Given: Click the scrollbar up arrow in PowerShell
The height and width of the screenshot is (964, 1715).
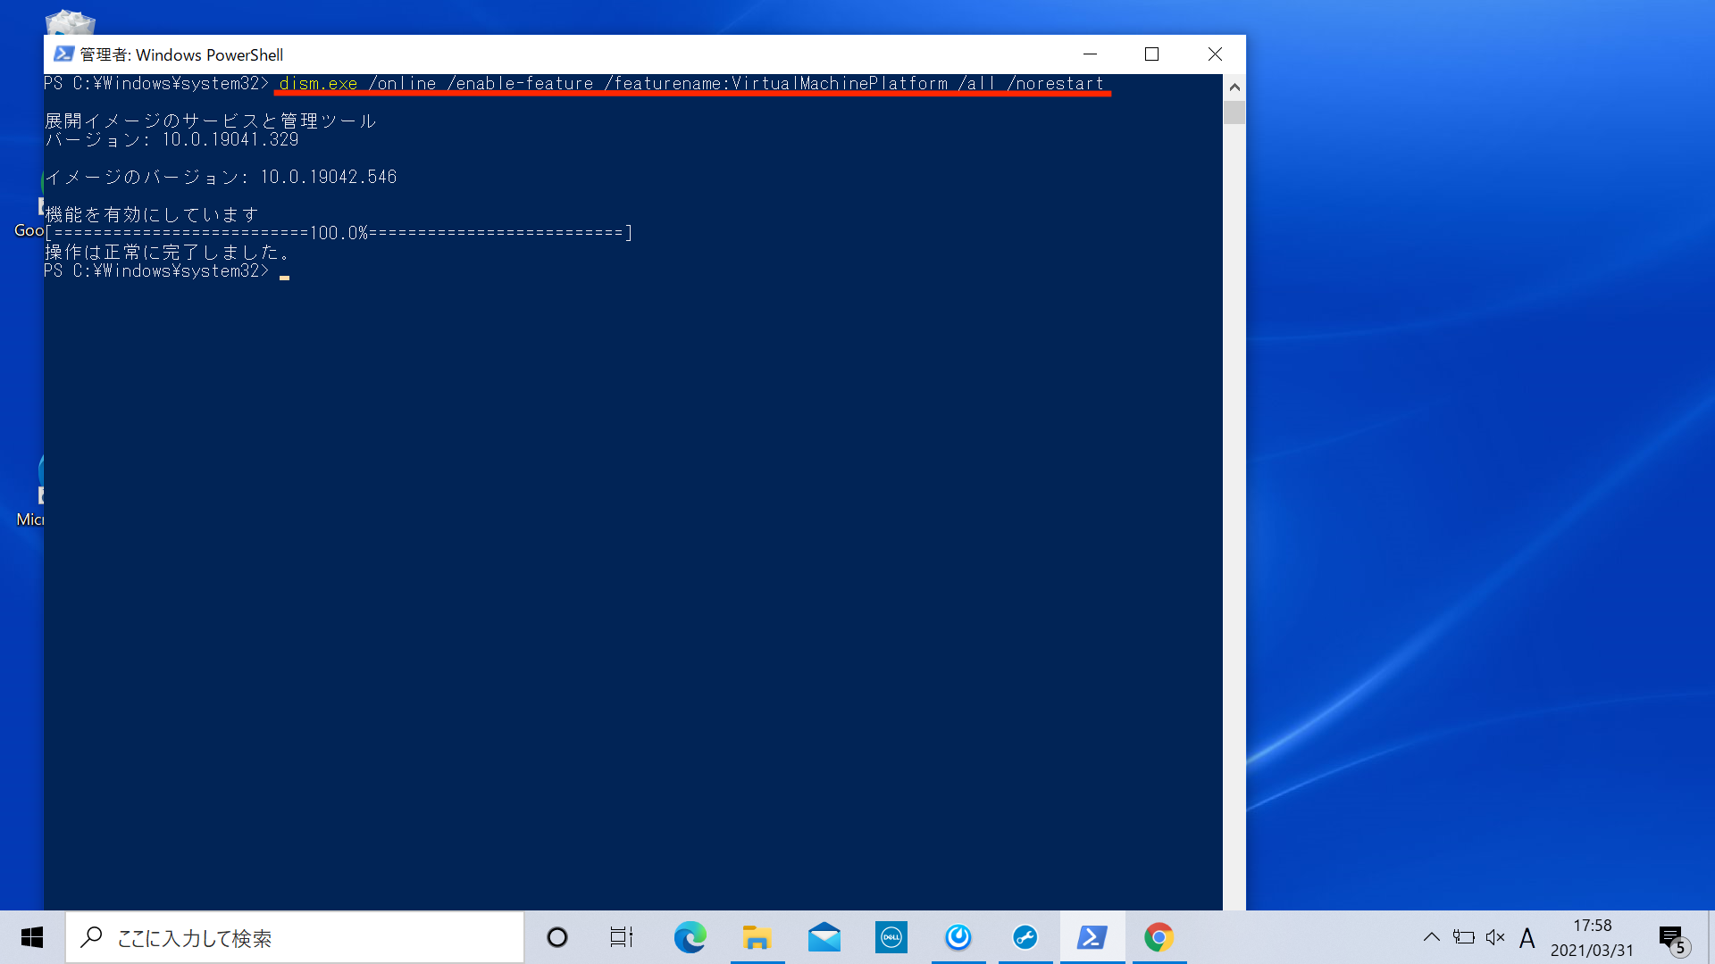Looking at the screenshot, I should tap(1234, 87).
